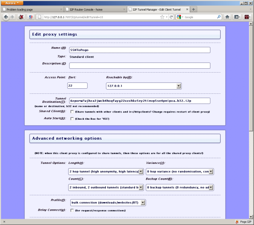This screenshot has width=254, height=225.
Task: Click the Edit proxy settings heading
Action: 55,34
